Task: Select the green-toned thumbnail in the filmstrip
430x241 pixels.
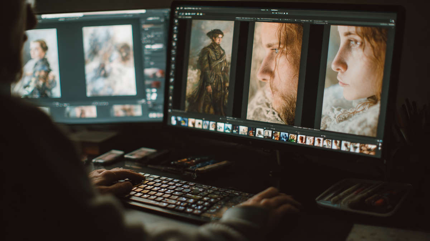Action: pyautogui.click(x=292, y=138)
